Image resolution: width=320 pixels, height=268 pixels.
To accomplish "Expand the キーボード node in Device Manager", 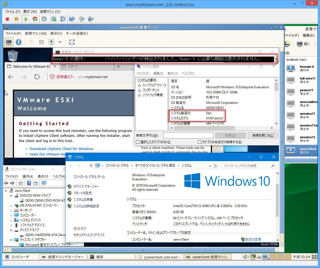I will (11, 210).
